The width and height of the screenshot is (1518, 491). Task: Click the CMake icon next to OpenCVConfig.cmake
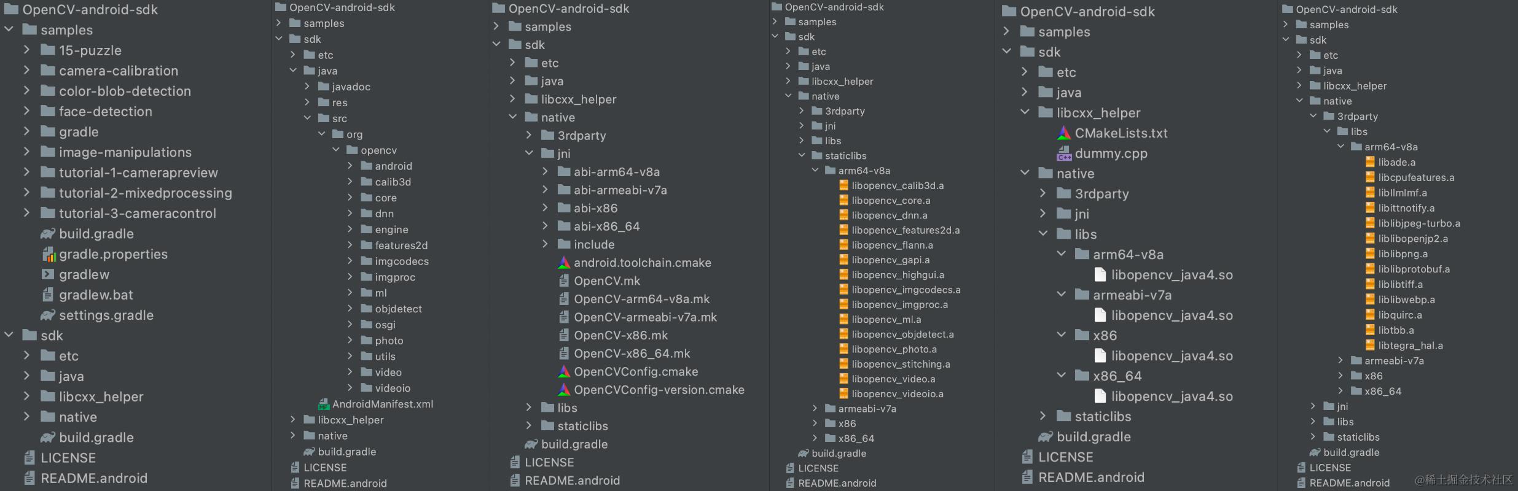point(563,372)
